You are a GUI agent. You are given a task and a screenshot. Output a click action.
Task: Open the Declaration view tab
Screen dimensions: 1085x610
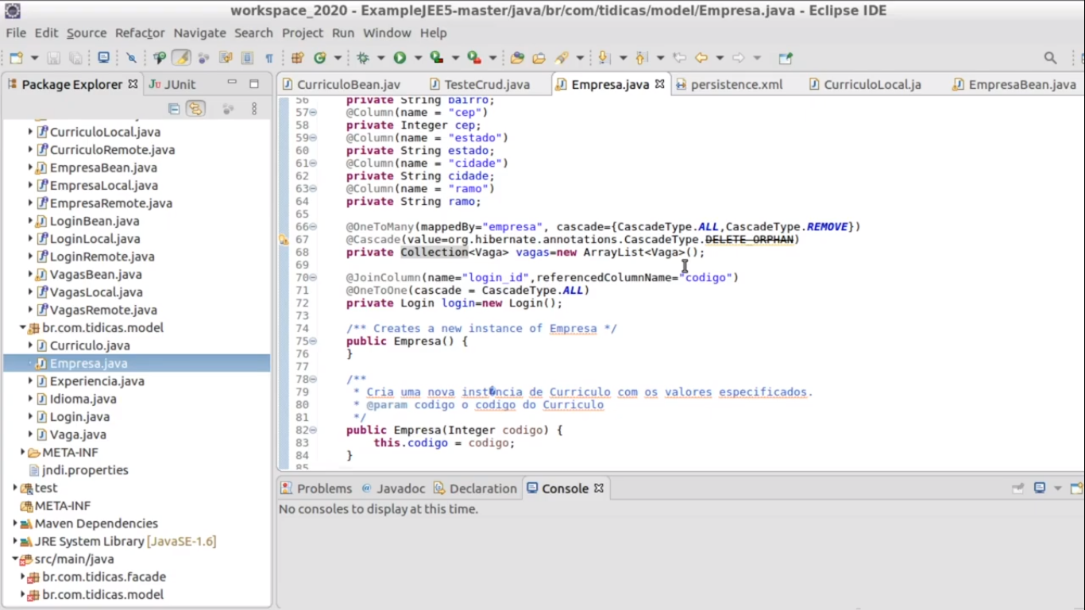coord(475,488)
